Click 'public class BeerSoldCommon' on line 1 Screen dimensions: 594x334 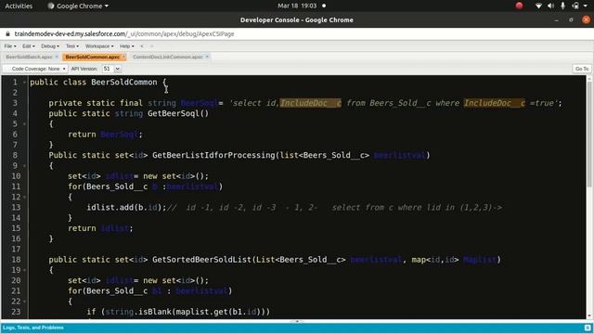93,83
